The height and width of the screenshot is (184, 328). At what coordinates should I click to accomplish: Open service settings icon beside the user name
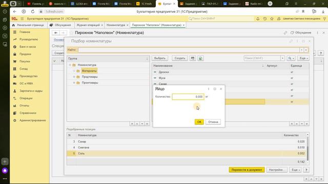[324, 18]
